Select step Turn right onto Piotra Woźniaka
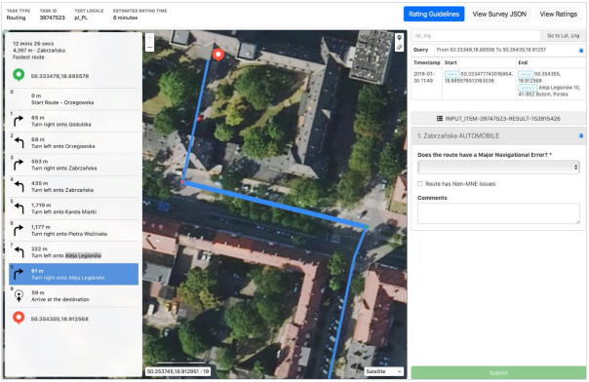Screen dimensions: 589x382 point(74,230)
